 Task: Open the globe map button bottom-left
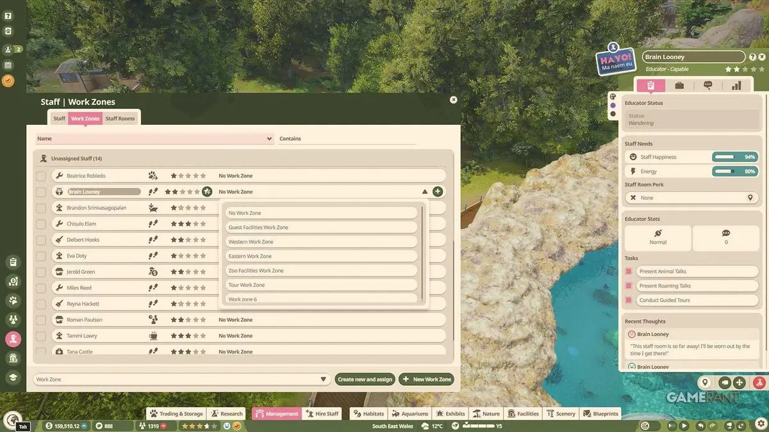(12, 420)
